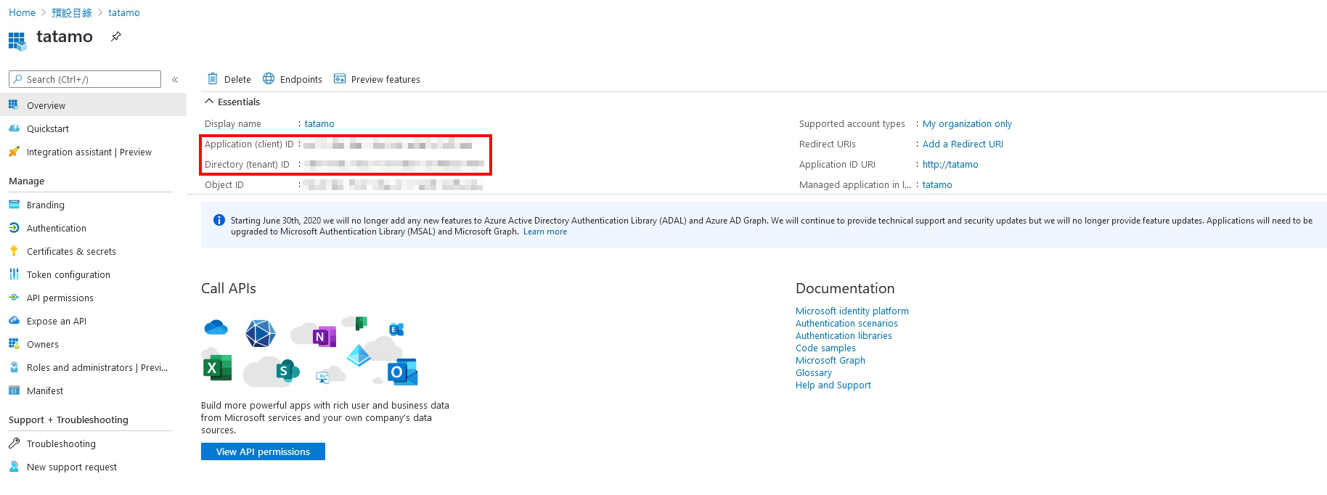Collapse the sidebar with double chevron

point(175,80)
